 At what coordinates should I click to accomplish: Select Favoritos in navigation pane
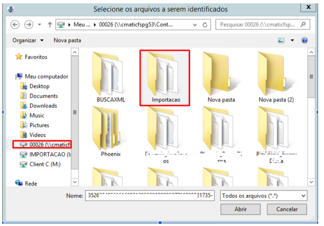pyautogui.click(x=31, y=57)
